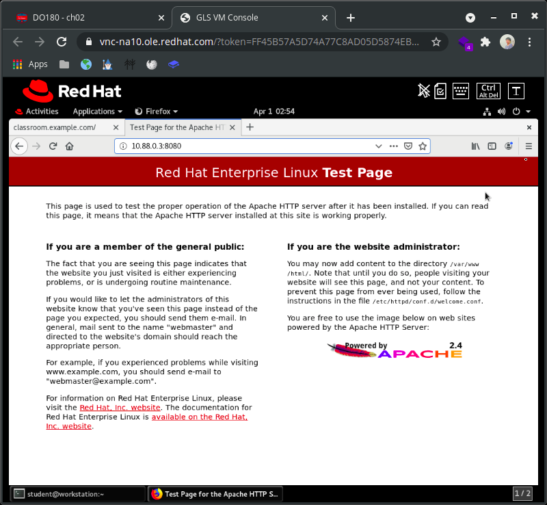Open GNOME Activities overview
The width and height of the screenshot is (547, 505).
click(x=37, y=112)
